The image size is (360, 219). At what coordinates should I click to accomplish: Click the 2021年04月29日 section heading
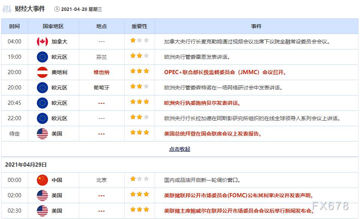(x=26, y=165)
